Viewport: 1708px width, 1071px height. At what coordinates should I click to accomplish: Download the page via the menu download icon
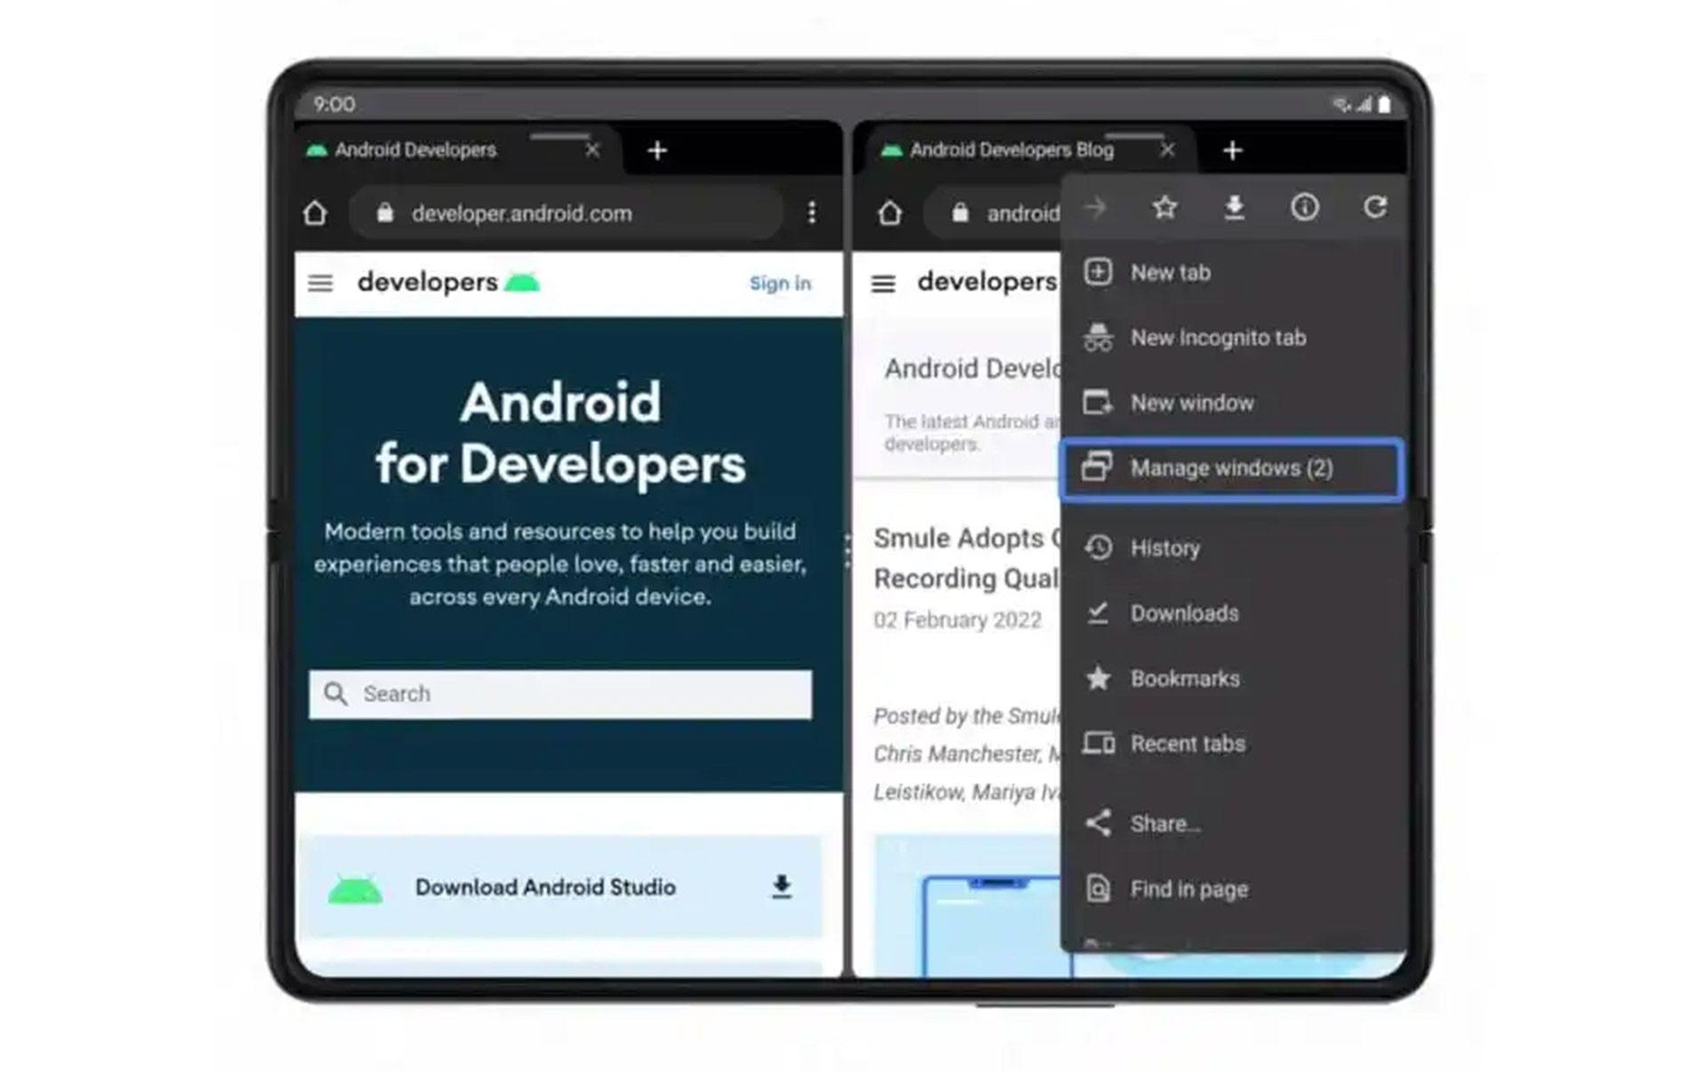[x=1234, y=208]
